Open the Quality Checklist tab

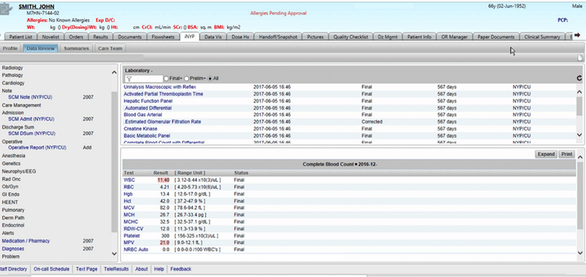tap(351, 37)
